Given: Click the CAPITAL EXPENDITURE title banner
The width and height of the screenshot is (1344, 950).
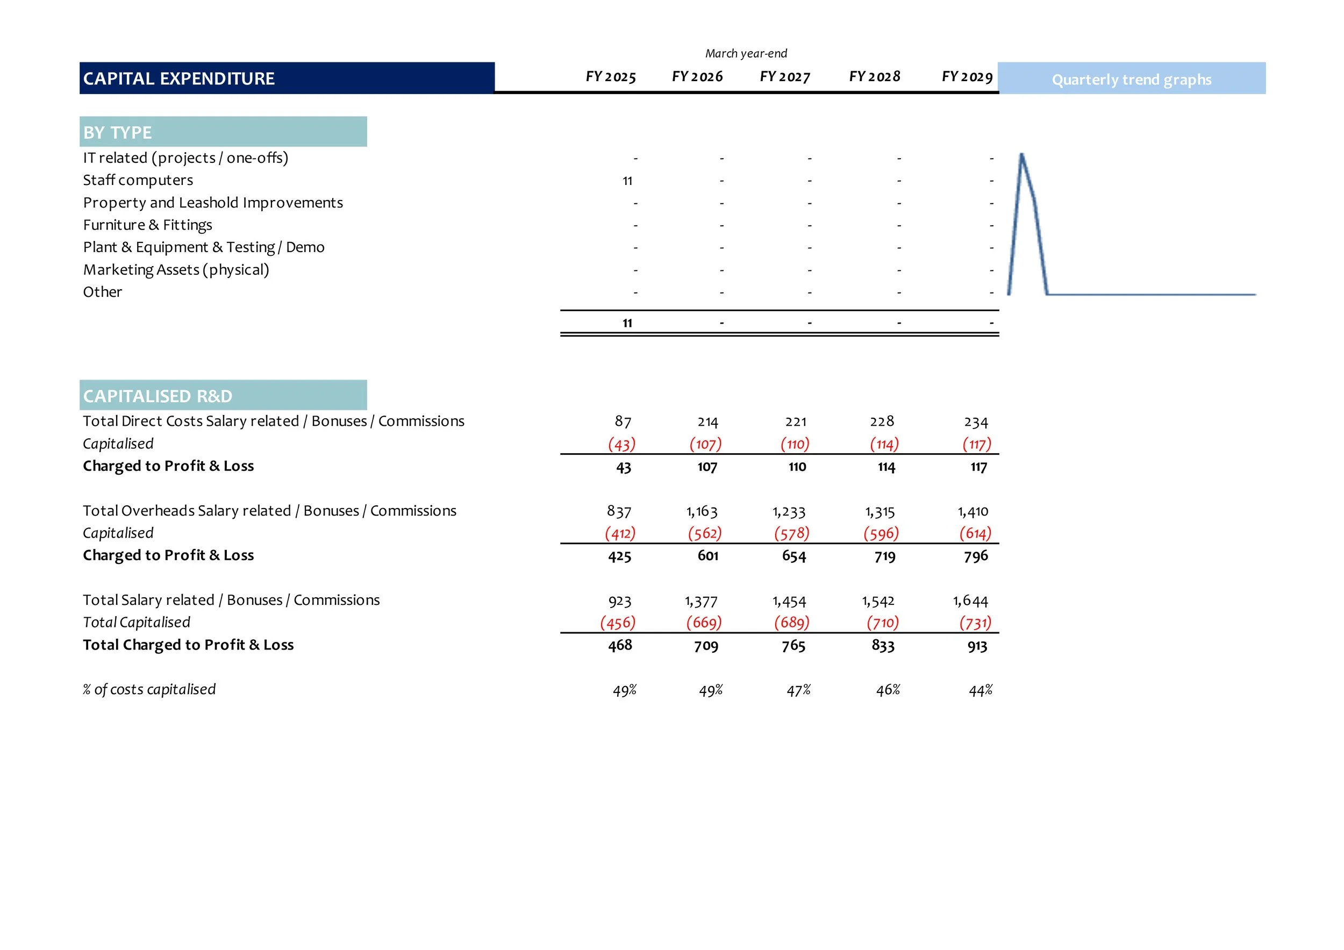Looking at the screenshot, I should click(287, 78).
